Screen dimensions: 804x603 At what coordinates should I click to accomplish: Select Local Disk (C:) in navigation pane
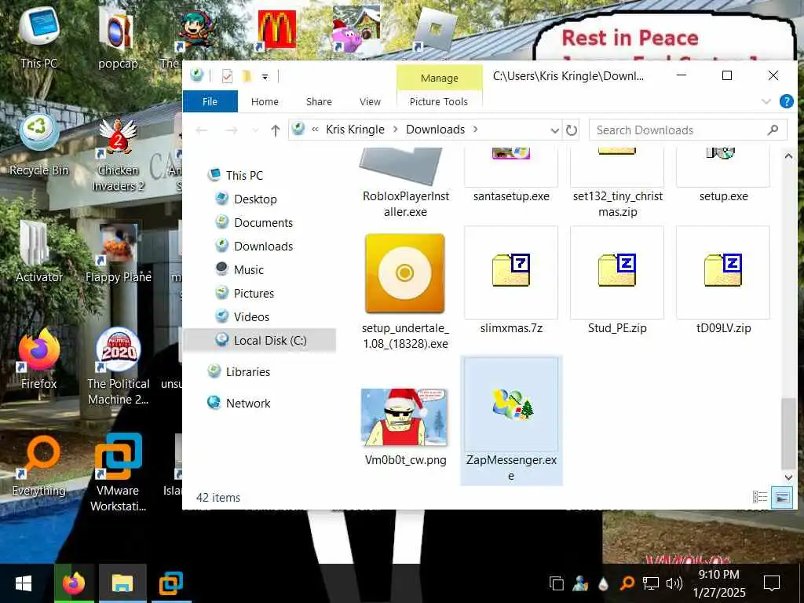260,341
